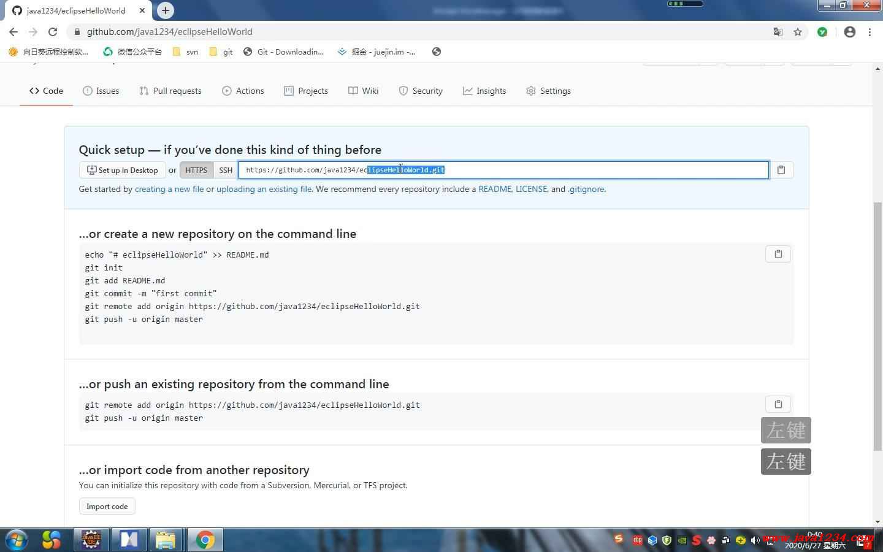Viewport: 883px width, 552px height.
Task: Switch to the Actions tab
Action: click(243, 91)
